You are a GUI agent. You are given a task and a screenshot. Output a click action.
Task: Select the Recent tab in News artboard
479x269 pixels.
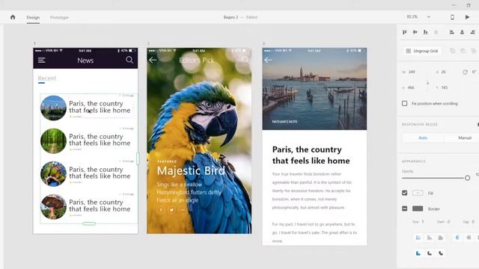[x=47, y=78]
